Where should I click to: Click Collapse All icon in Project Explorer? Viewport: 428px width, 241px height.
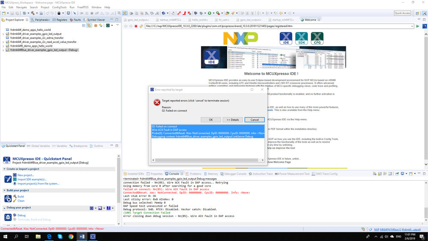(84, 25)
